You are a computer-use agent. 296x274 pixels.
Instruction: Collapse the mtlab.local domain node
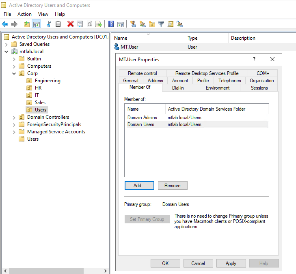[x=6, y=51]
